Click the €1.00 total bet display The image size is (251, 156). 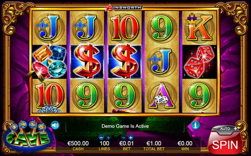click(x=154, y=143)
